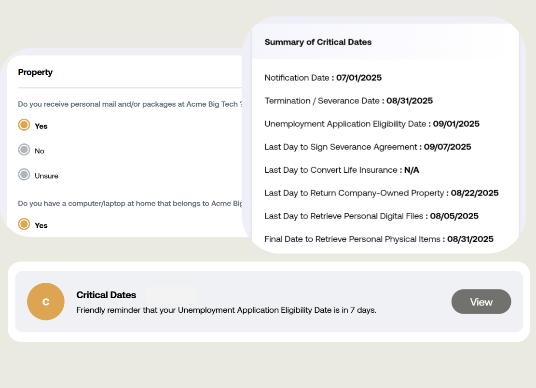Click the Unemployment Application reminder message text
This screenshot has height=388, width=536.
tap(226, 310)
